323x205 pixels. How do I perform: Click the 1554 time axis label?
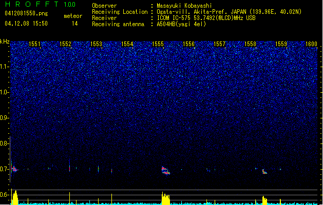(127, 44)
